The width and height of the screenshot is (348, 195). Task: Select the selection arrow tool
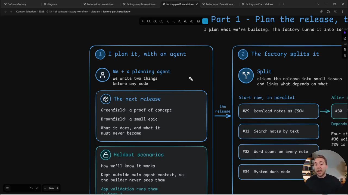[143, 21]
